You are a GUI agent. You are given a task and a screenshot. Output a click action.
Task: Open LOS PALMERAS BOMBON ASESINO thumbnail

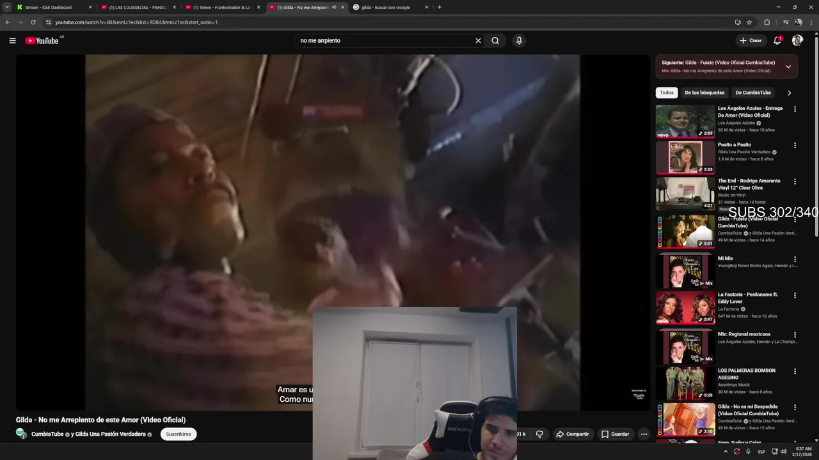coord(685,383)
